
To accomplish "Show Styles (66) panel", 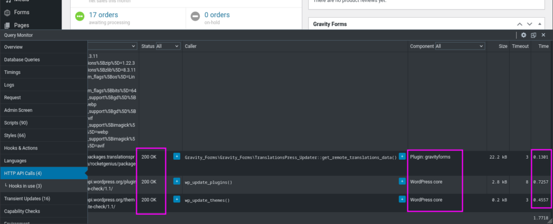I will (44, 135).
